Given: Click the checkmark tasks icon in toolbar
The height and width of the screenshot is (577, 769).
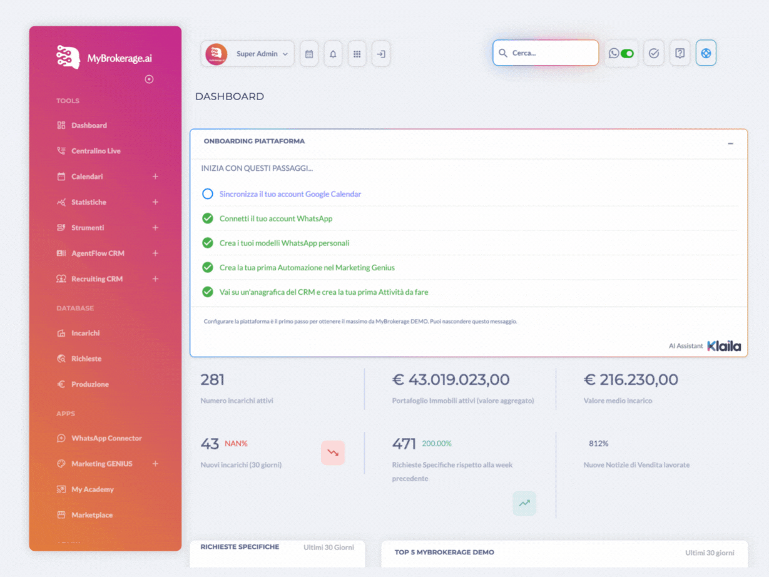Looking at the screenshot, I should (654, 53).
